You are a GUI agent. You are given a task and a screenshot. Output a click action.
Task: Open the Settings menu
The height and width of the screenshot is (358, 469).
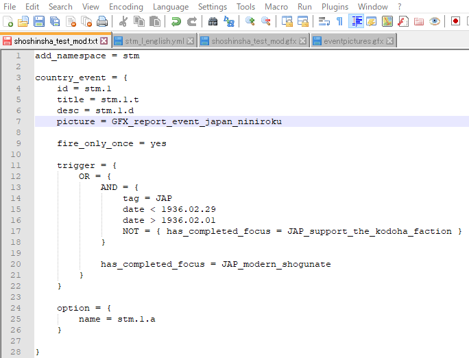point(213,7)
